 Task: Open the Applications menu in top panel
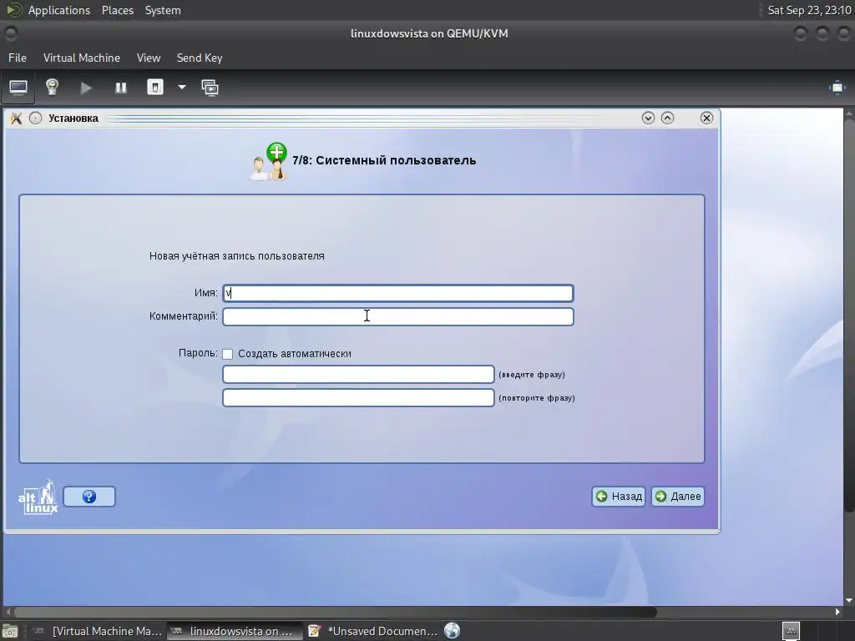point(59,10)
